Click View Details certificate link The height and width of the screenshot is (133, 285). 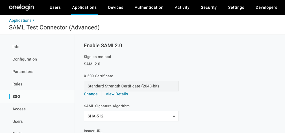tap(117, 94)
